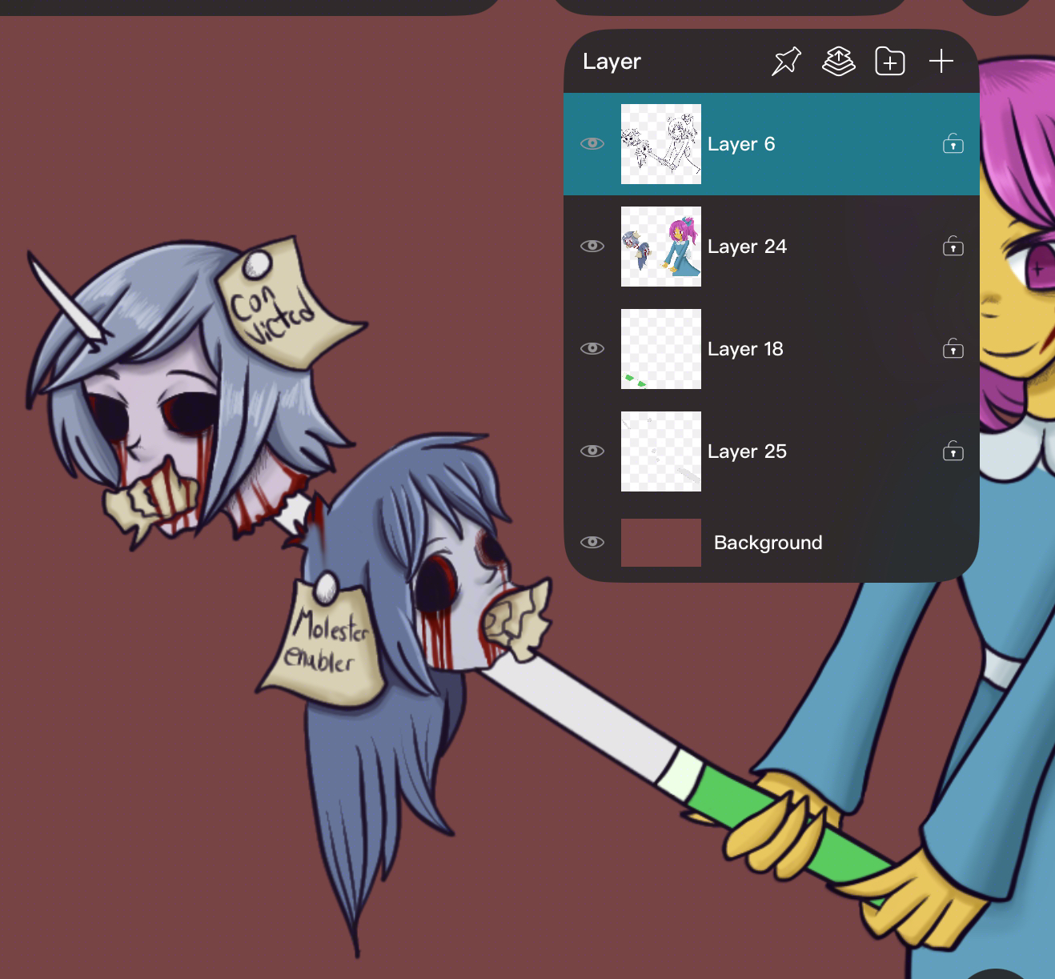Image resolution: width=1055 pixels, height=979 pixels.
Task: Hide the Background layer
Action: [592, 543]
